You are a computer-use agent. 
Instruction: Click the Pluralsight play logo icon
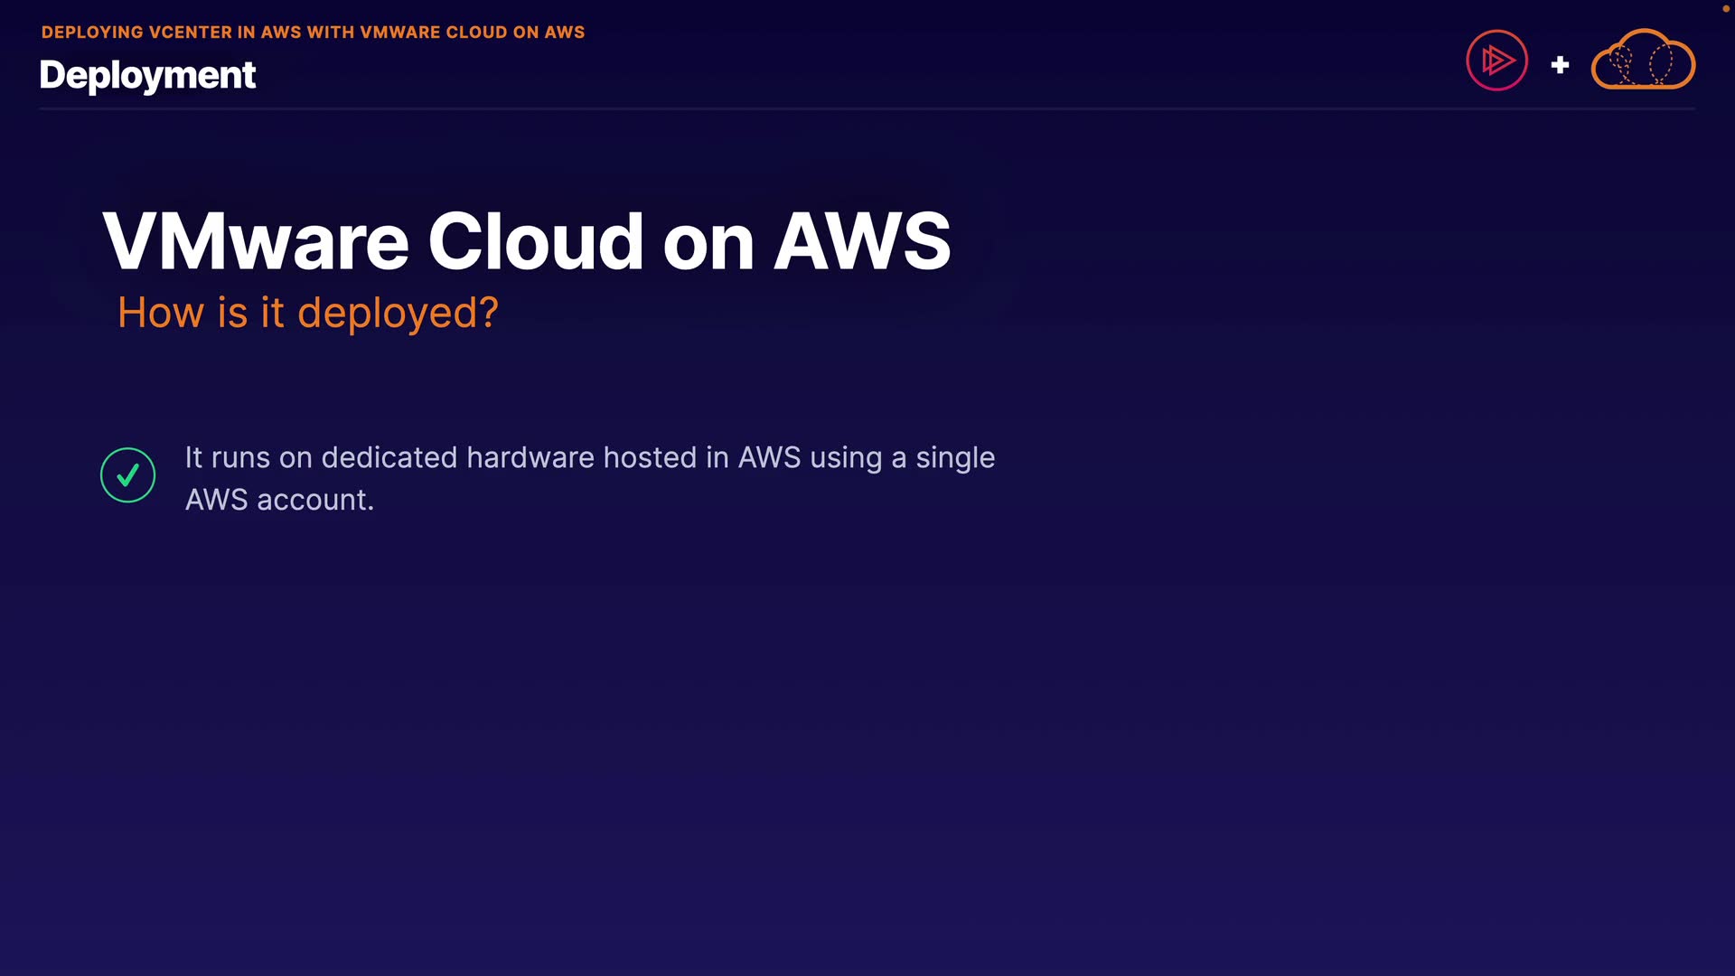pos(1496,61)
